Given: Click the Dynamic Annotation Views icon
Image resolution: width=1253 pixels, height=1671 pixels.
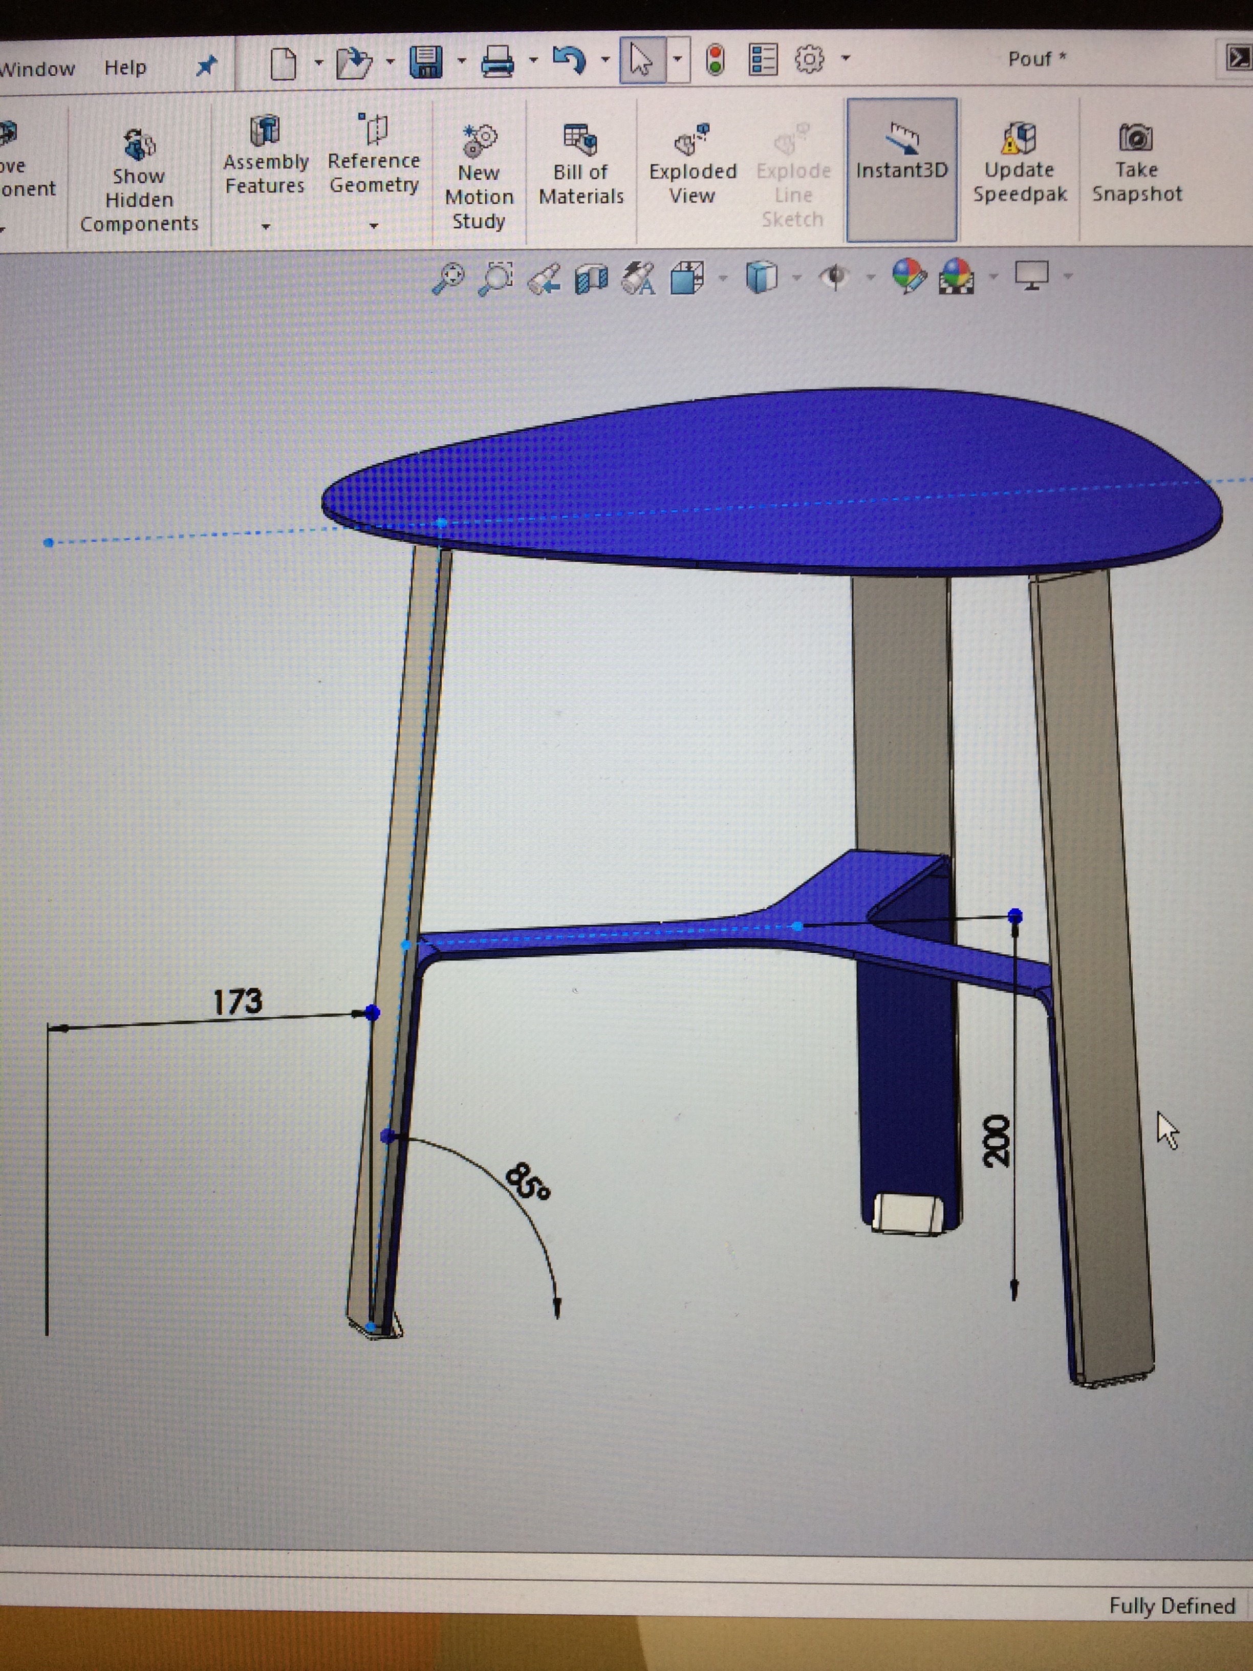Looking at the screenshot, I should 639,278.
